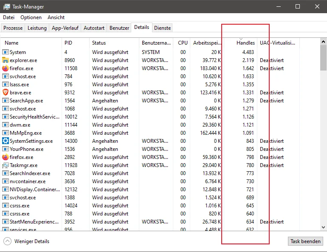Sort by UAC-Virtualisierung column header
This screenshot has width=327, height=252.
(x=279, y=43)
